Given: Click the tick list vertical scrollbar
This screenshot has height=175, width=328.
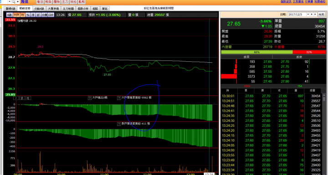Looking at the screenshot, I should tap(324, 134).
